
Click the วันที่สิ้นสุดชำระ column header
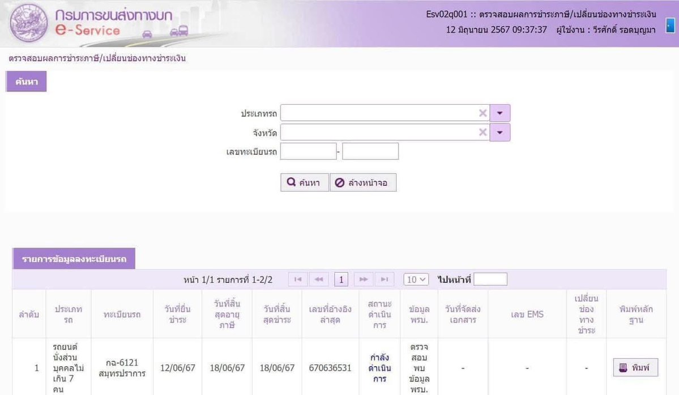277,314
